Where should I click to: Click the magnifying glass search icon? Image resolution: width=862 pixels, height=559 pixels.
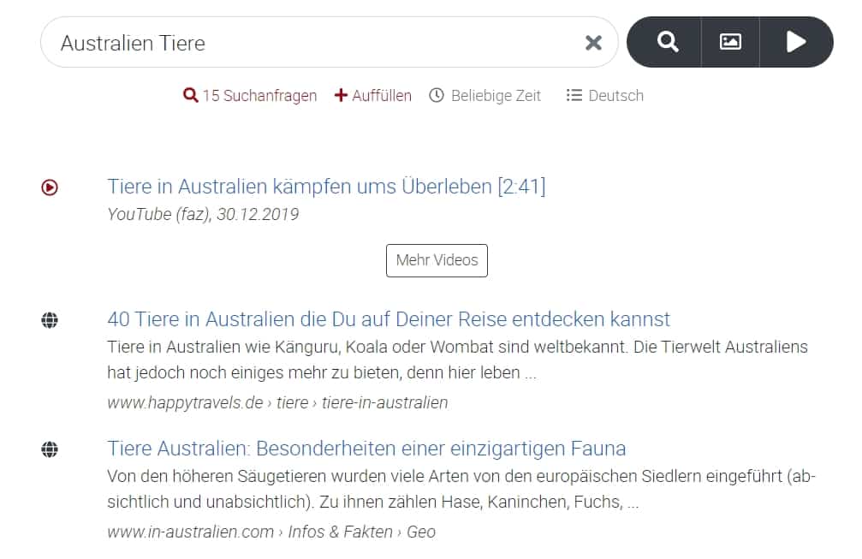pyautogui.click(x=667, y=41)
